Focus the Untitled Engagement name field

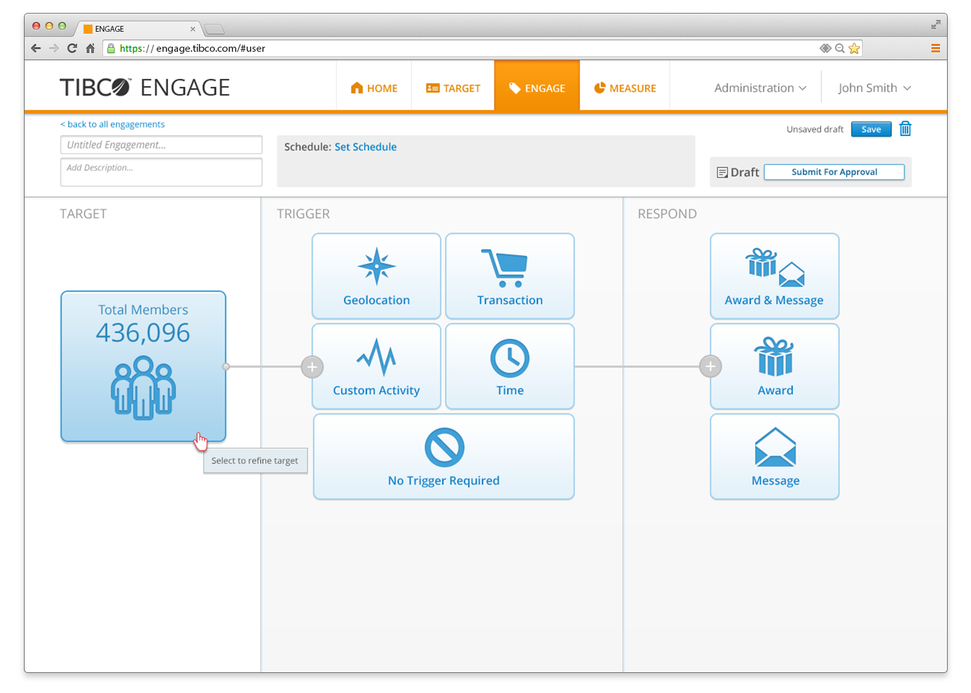tap(161, 145)
